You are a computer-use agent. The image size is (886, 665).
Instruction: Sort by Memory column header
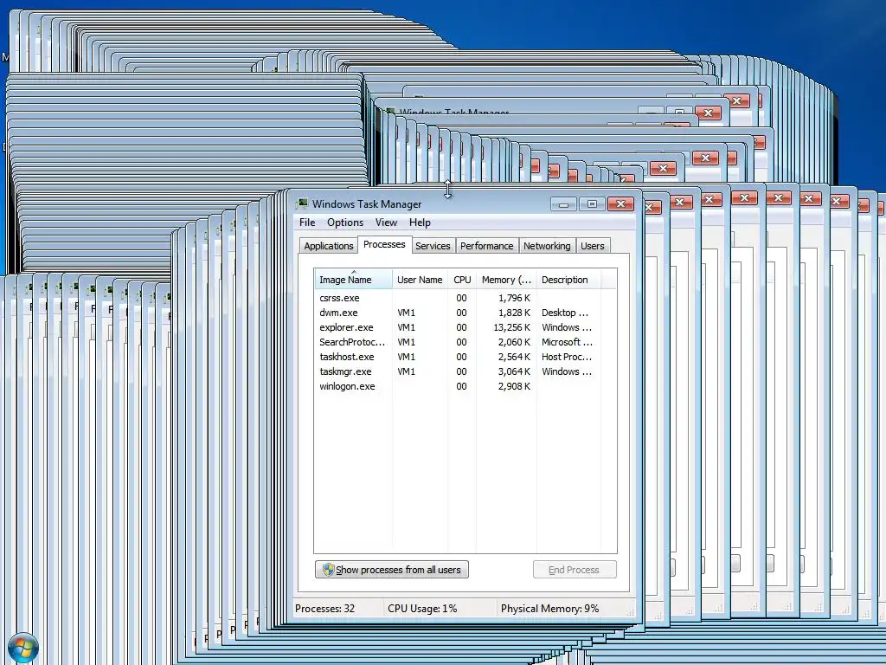pos(506,280)
